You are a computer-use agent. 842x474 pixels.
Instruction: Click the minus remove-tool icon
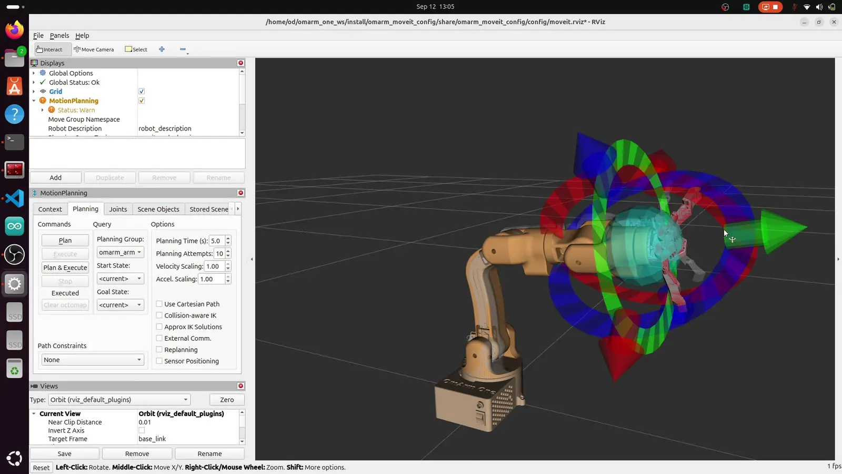(183, 50)
